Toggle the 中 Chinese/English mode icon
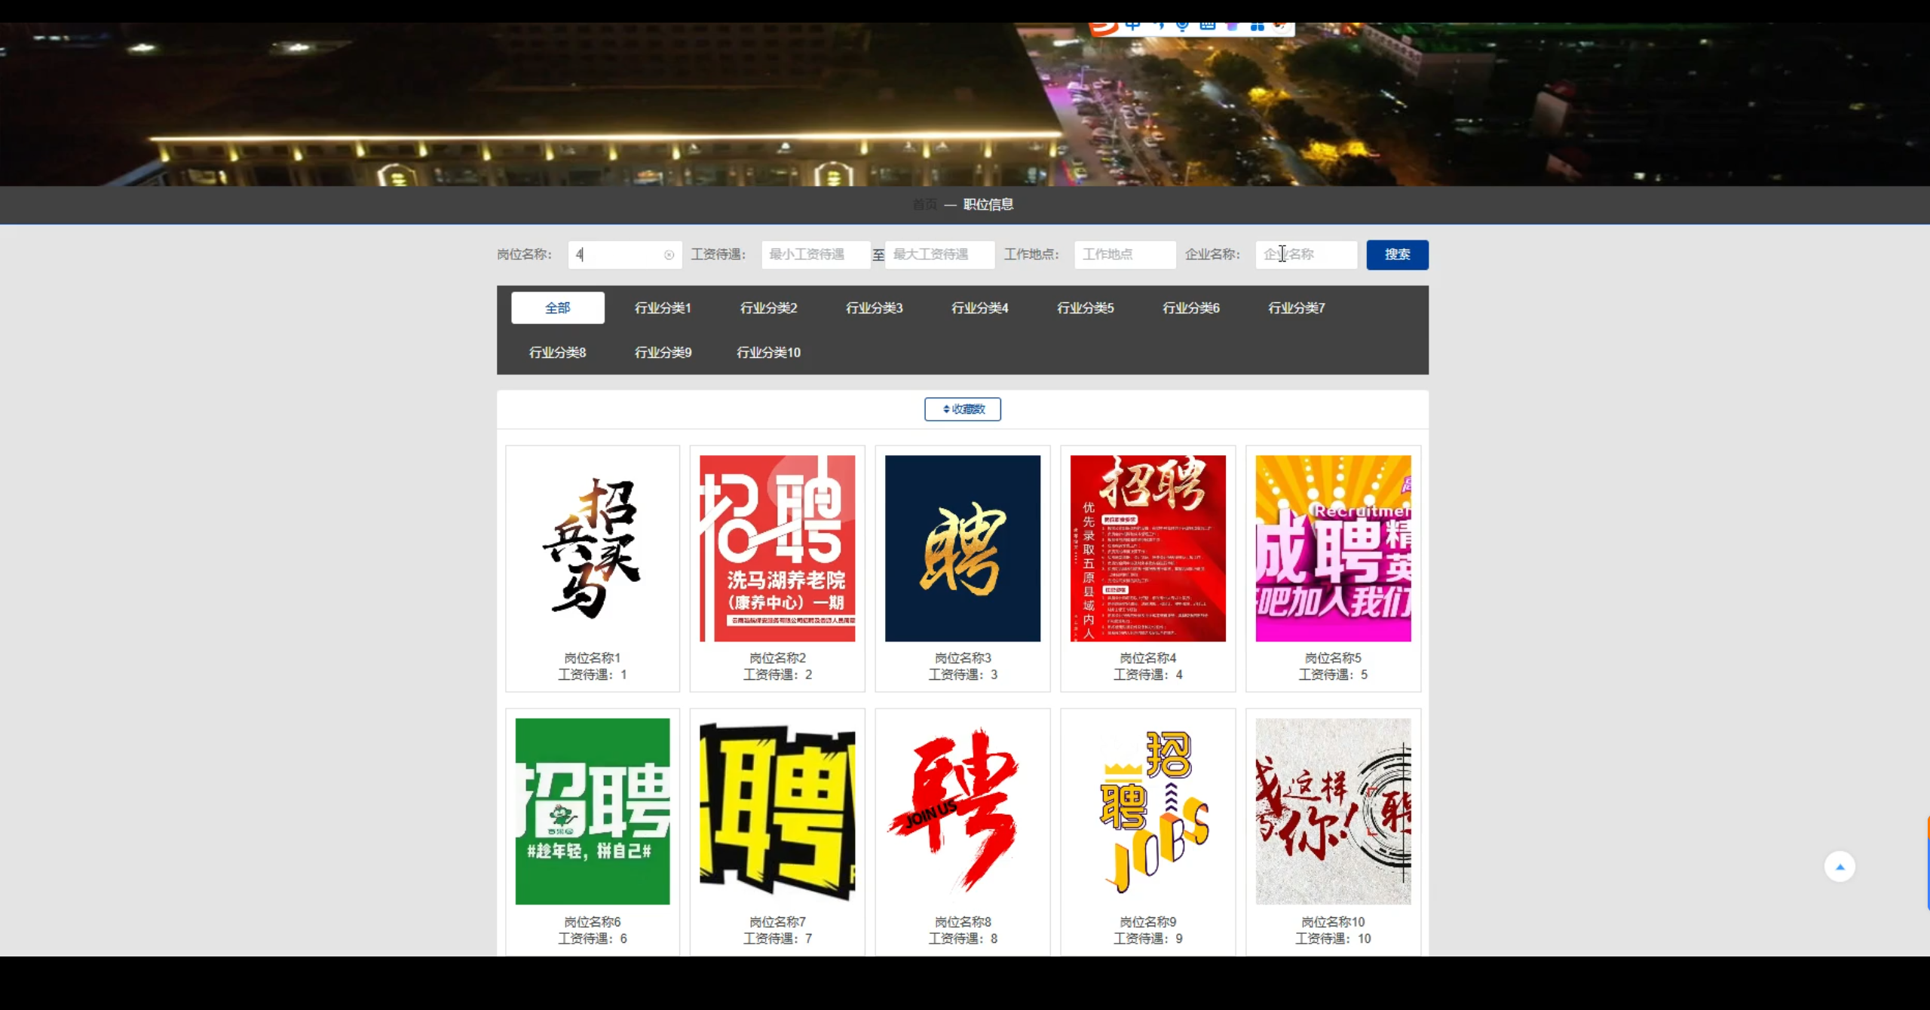The height and width of the screenshot is (1010, 1930). [1132, 26]
